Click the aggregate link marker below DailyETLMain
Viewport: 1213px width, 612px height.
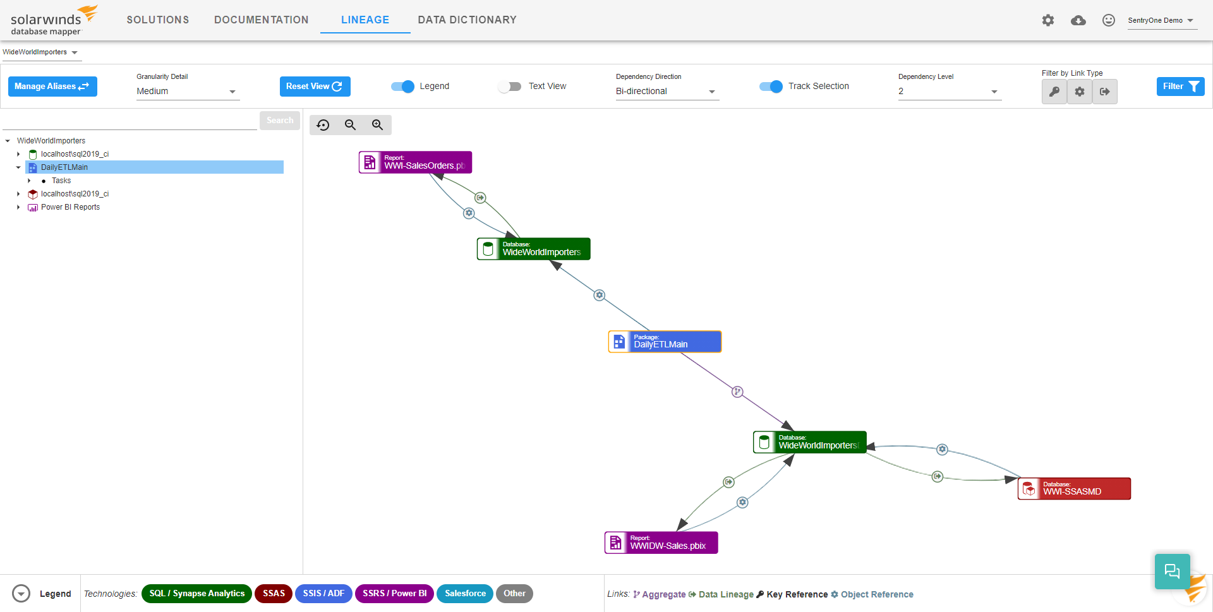737,392
